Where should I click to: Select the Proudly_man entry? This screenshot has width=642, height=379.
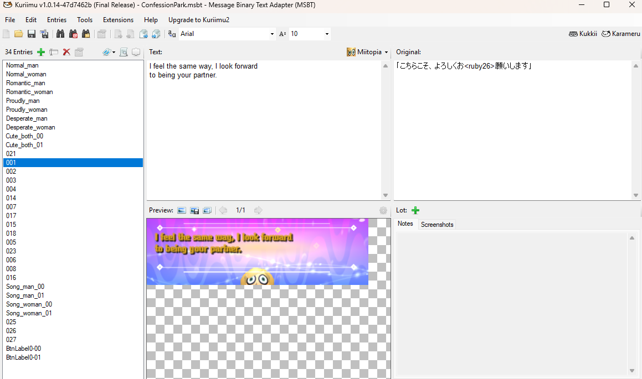pos(73,101)
